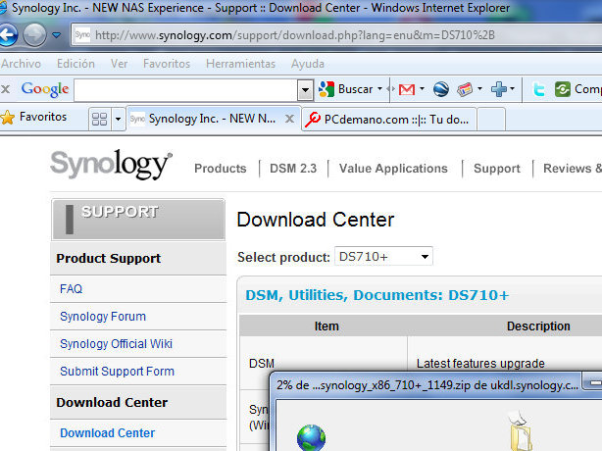Open the Buscar dropdown arrow
Image resolution: width=602 pixels, height=451 pixels.
point(379,88)
